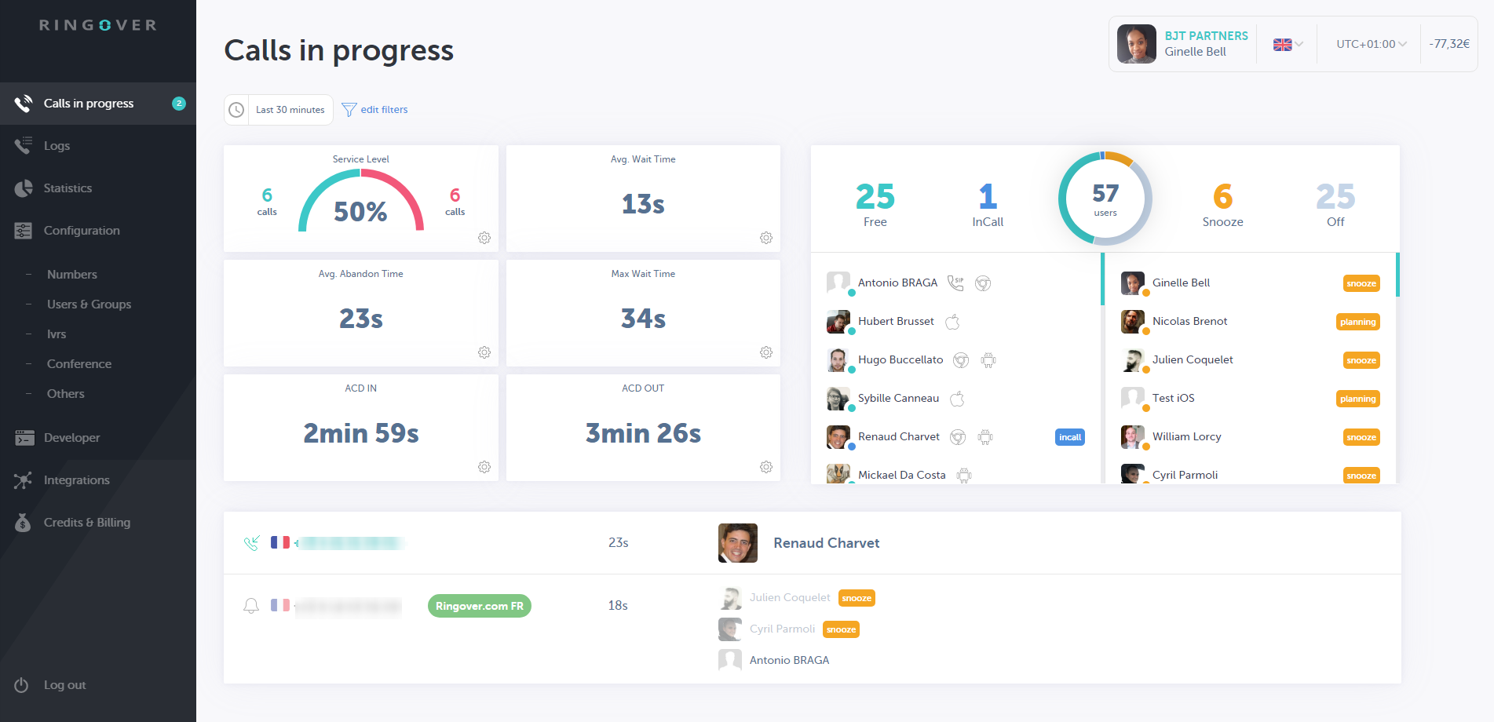Open the Developer section
Viewport: 1494px width, 722px height.
[x=71, y=437]
